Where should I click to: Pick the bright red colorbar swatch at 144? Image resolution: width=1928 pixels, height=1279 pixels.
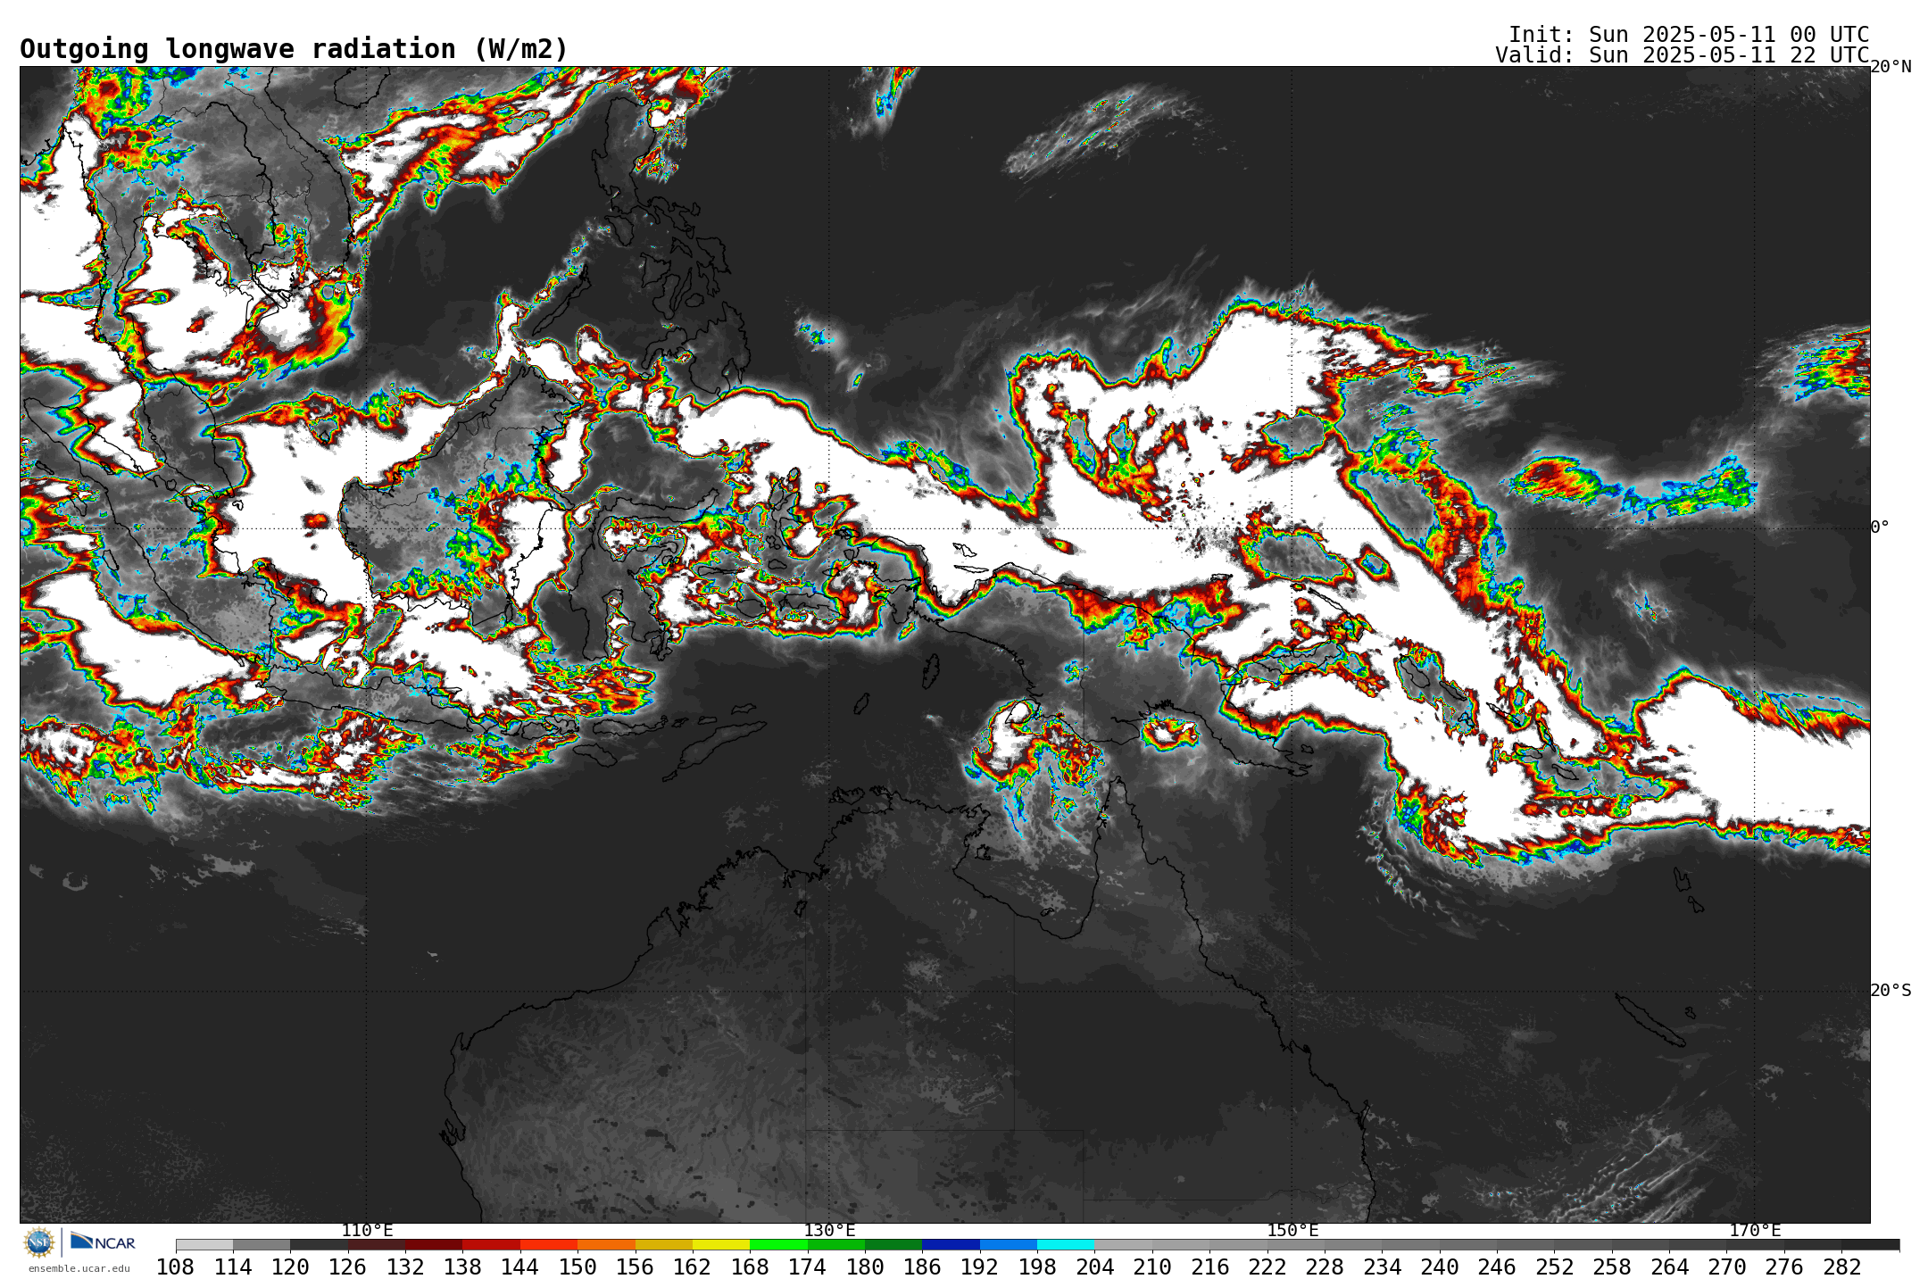point(548,1244)
